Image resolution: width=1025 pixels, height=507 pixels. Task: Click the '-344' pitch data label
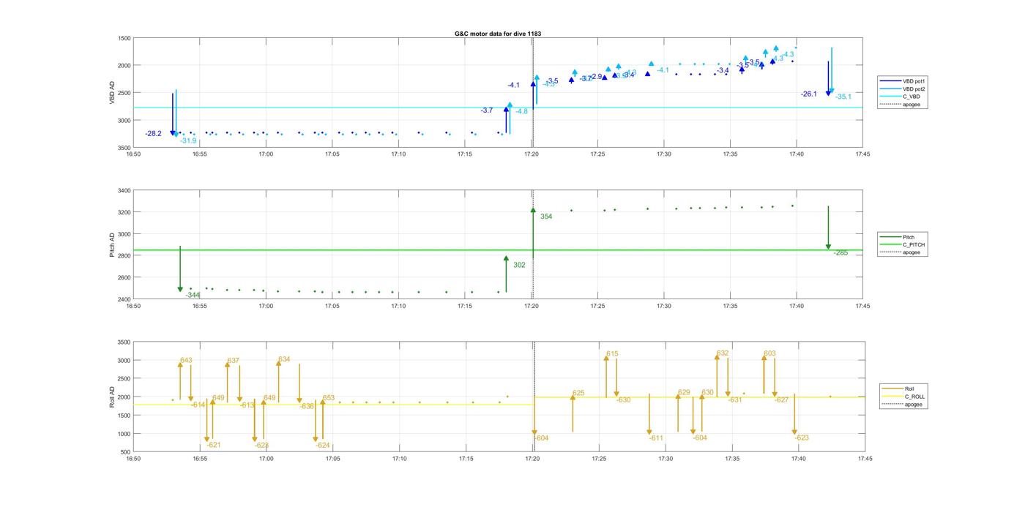pos(193,295)
